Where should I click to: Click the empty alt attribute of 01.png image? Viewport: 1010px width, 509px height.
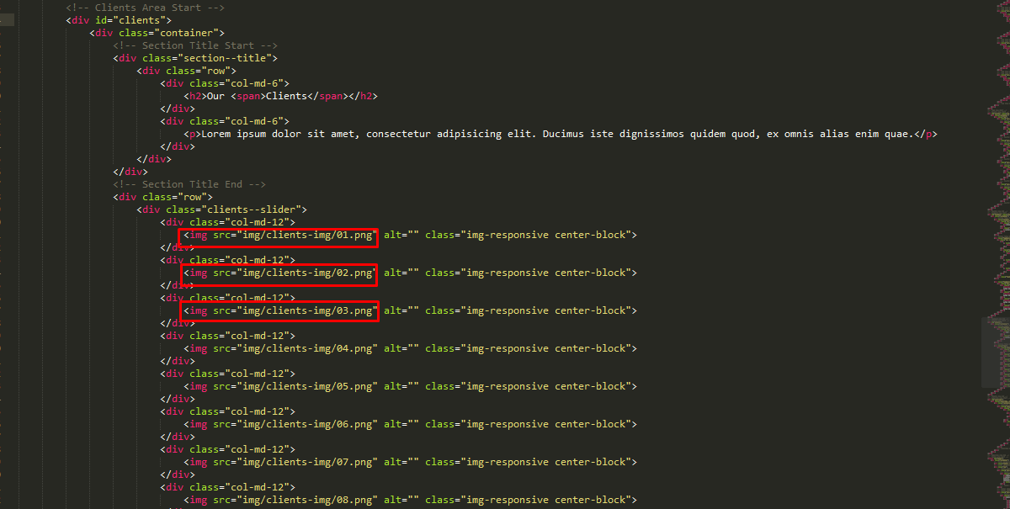(401, 235)
